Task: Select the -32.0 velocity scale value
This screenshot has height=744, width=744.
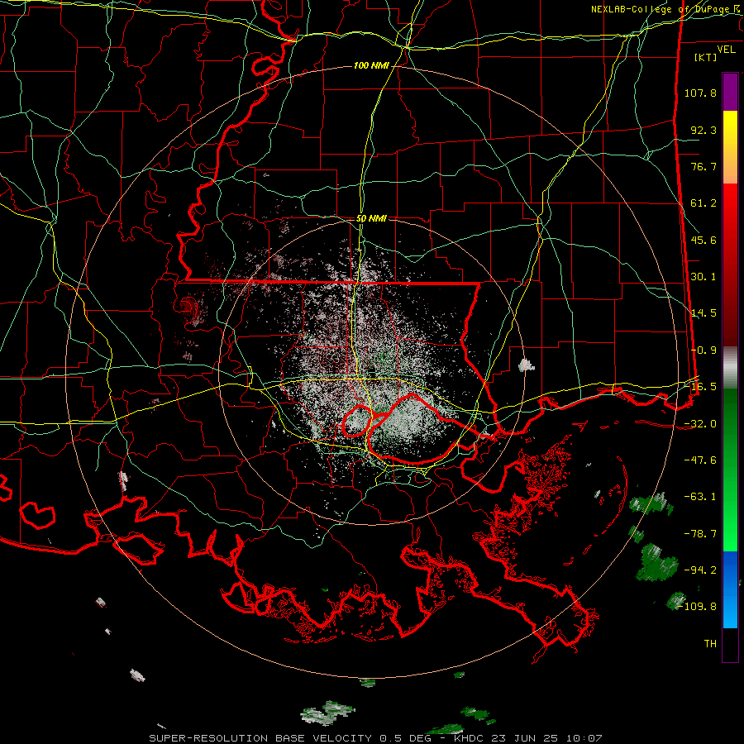Action: tap(700, 424)
